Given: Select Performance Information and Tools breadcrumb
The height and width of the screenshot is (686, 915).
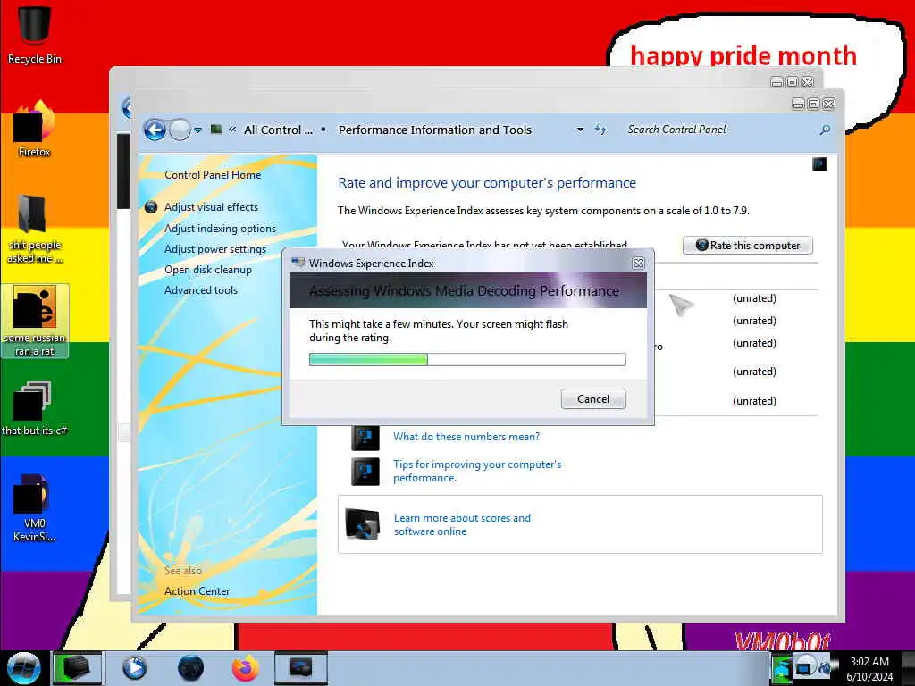Looking at the screenshot, I should (x=435, y=130).
